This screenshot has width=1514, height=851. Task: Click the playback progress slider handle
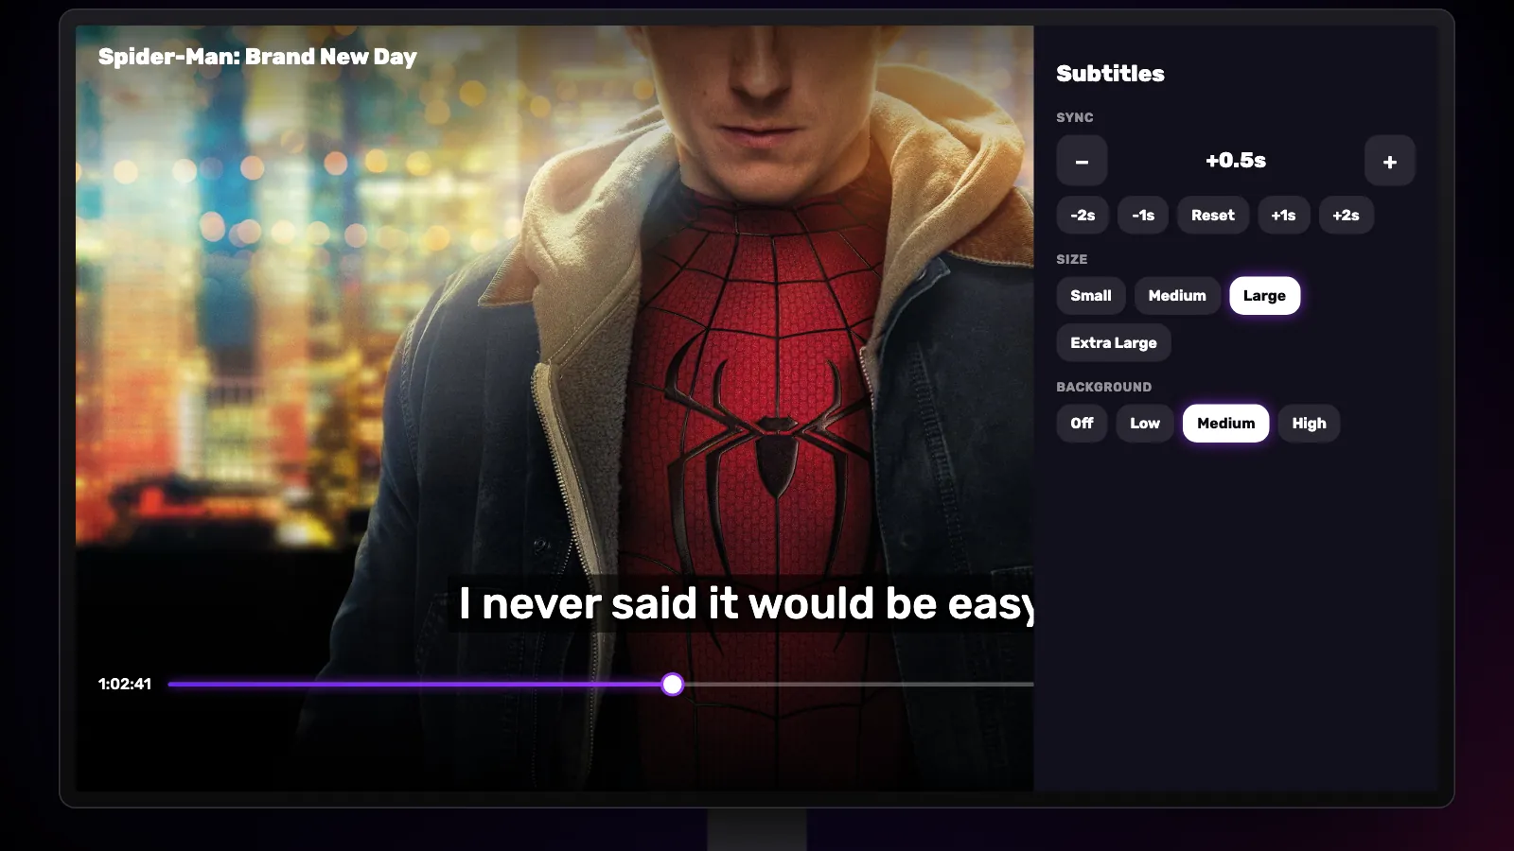click(x=672, y=684)
